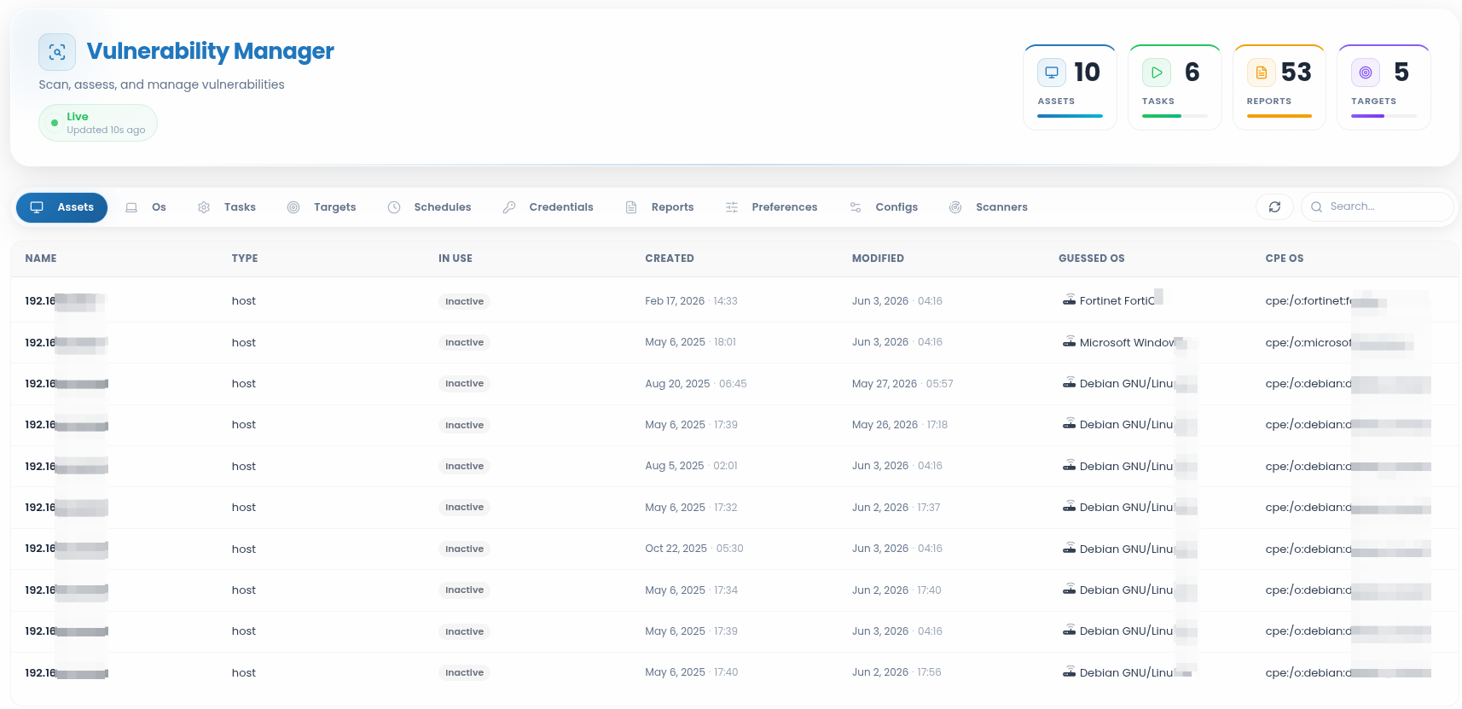This screenshot has height=709, width=1462.
Task: Click host type in Microsoft Windows row
Action: (x=244, y=343)
